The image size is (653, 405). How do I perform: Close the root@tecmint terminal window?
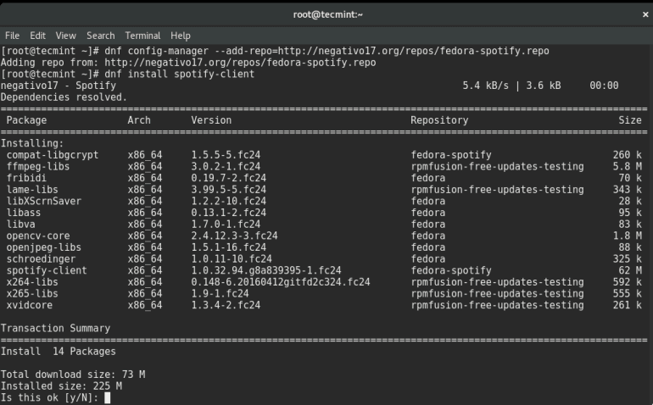point(645,14)
